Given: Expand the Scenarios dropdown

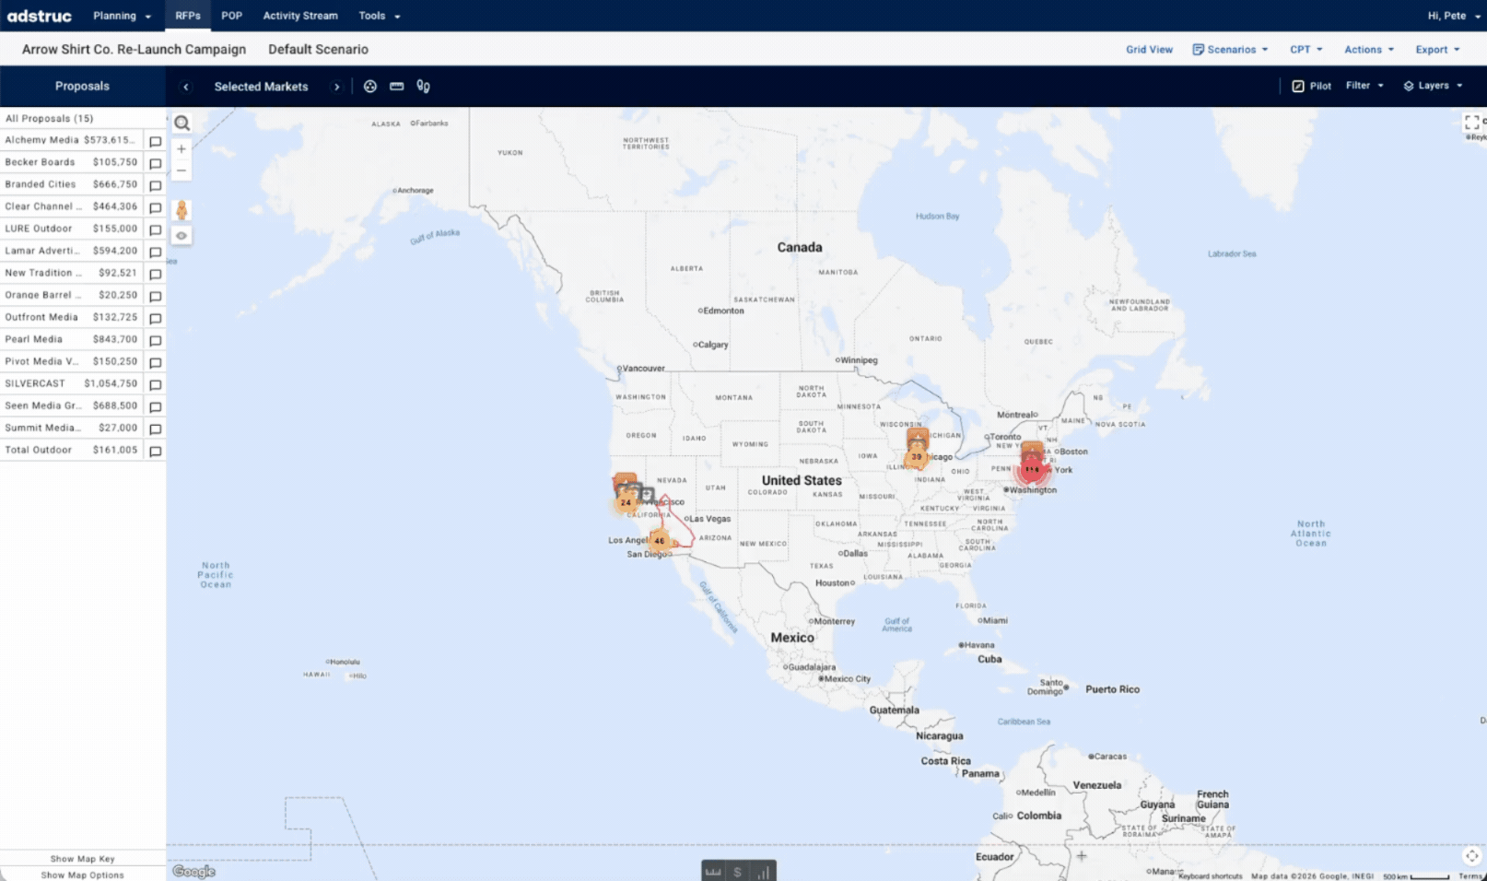Looking at the screenshot, I should click(x=1230, y=50).
